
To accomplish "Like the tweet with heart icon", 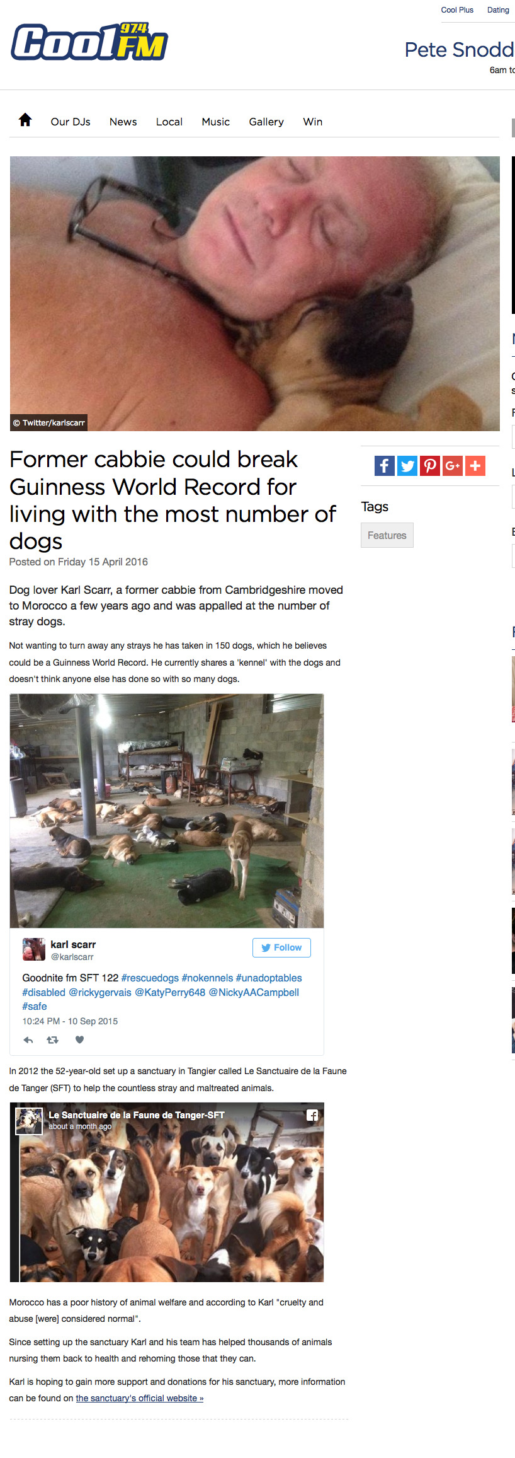I will click(79, 1040).
